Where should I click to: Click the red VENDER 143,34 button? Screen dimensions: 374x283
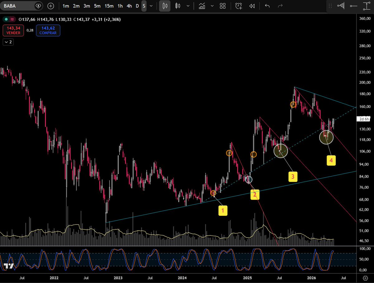(13, 31)
